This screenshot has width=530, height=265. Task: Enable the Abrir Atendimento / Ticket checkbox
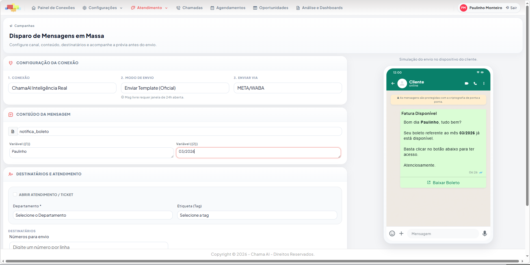point(15,194)
